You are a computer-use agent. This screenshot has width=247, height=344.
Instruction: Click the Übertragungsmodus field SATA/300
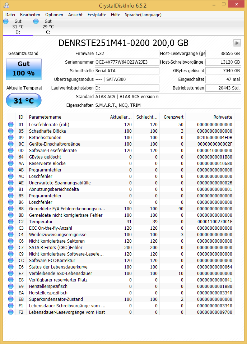(127, 79)
